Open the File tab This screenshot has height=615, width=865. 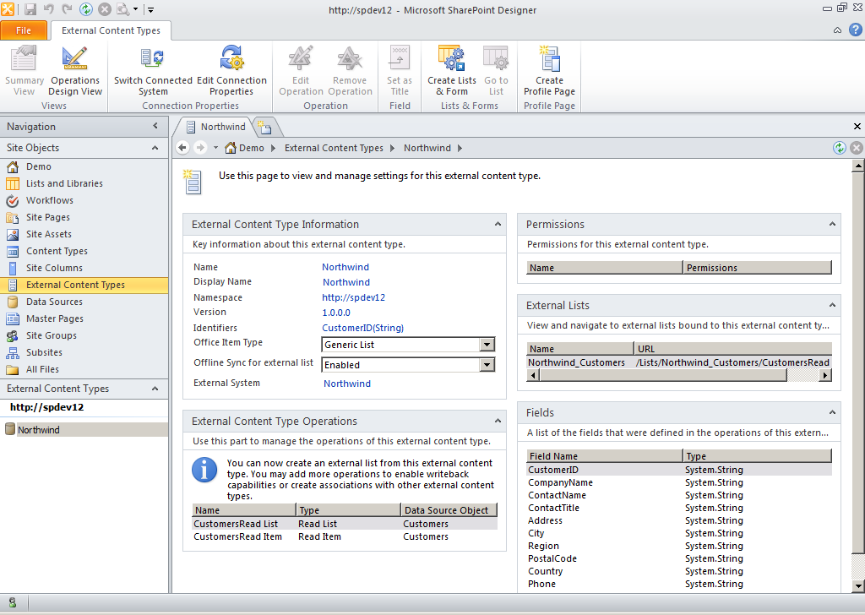pos(24,30)
